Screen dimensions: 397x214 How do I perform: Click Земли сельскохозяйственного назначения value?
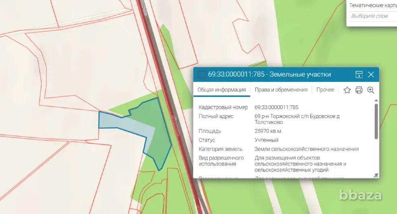tap(306, 149)
